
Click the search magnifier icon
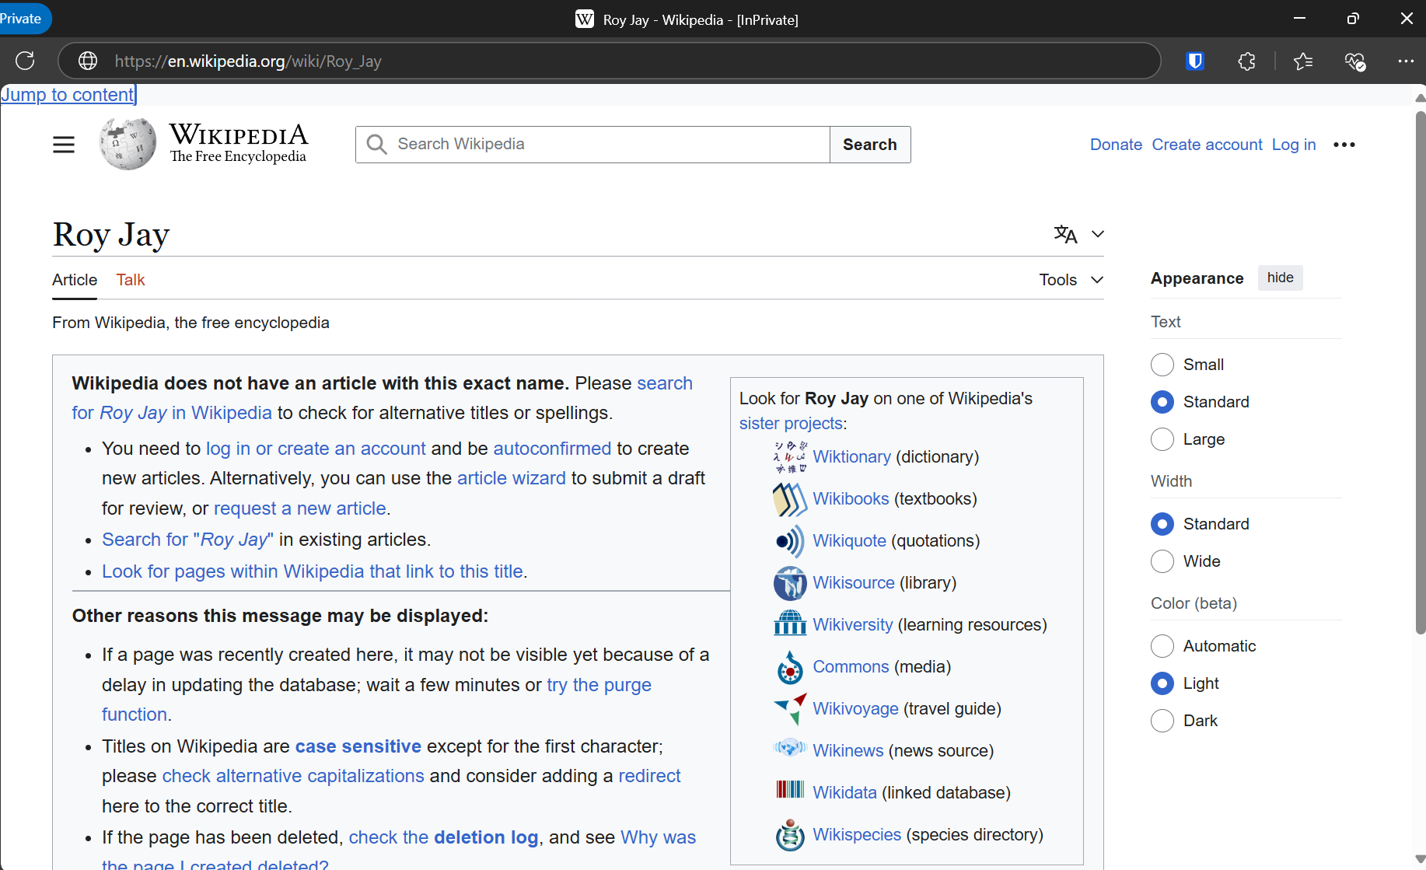[x=376, y=145]
